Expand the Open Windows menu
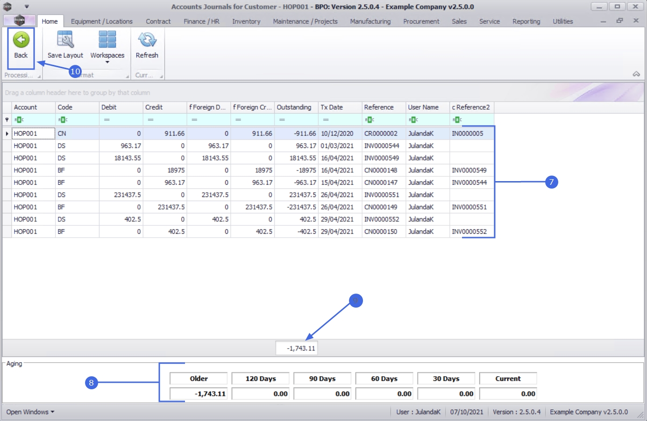The height and width of the screenshot is (421, 647). (30, 412)
